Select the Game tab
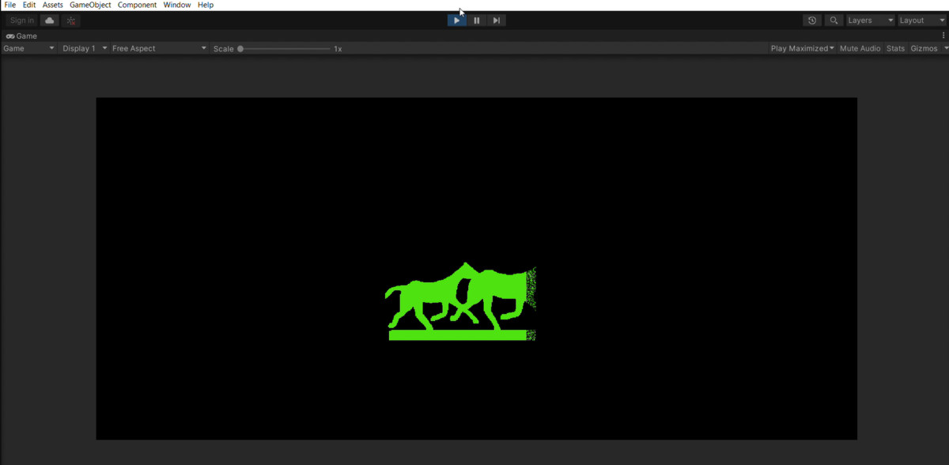This screenshot has height=465, width=949. (x=22, y=36)
